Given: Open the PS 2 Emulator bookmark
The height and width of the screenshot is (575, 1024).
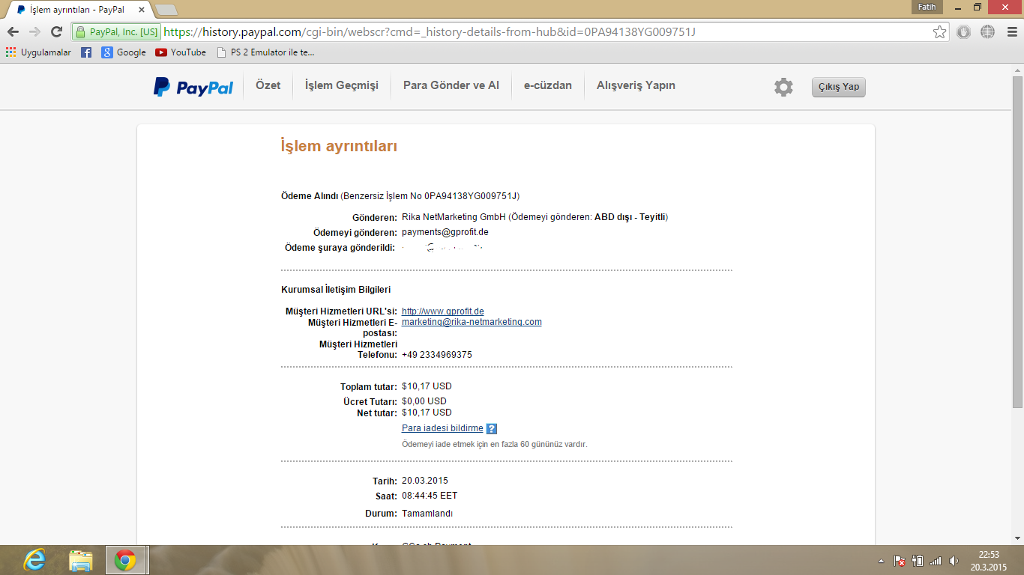Looking at the screenshot, I should point(265,52).
